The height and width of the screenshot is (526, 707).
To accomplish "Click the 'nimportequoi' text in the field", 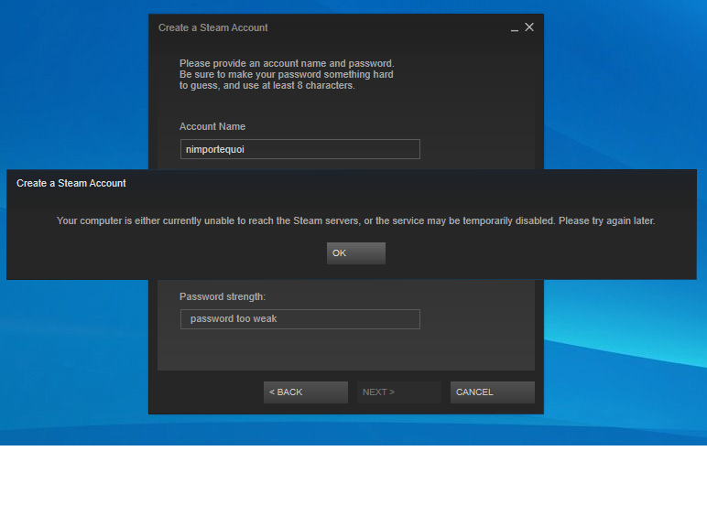I will pyautogui.click(x=215, y=149).
